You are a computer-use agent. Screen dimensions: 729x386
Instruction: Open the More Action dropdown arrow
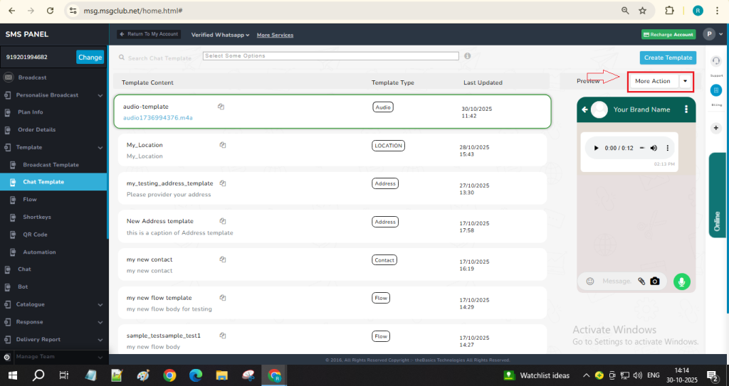tap(685, 81)
